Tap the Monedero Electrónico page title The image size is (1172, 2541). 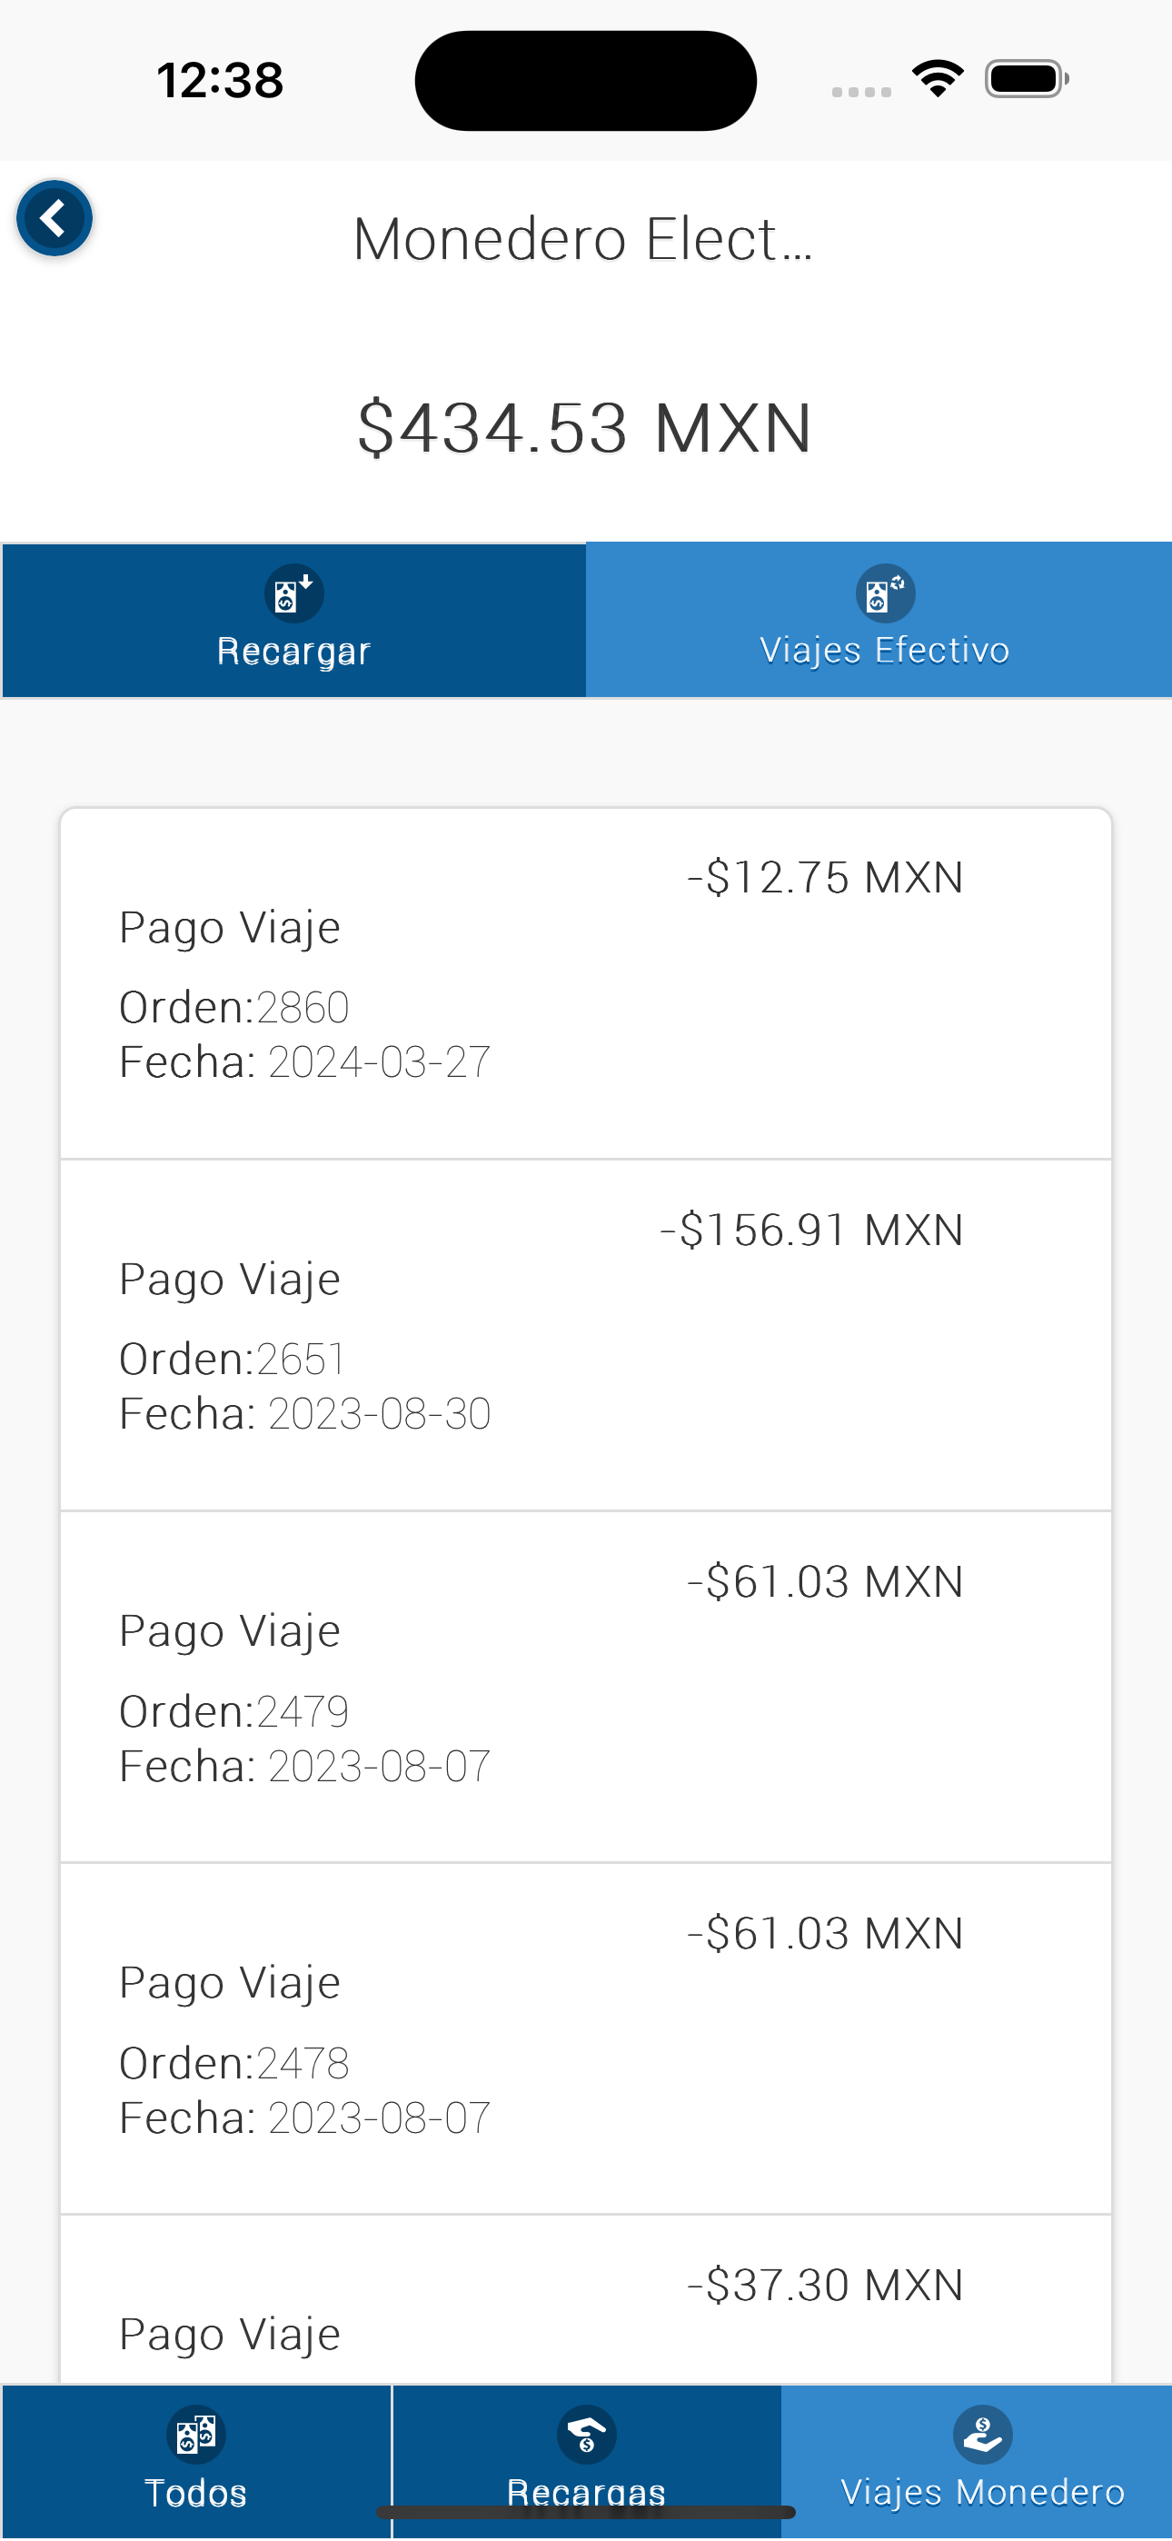[x=583, y=239]
